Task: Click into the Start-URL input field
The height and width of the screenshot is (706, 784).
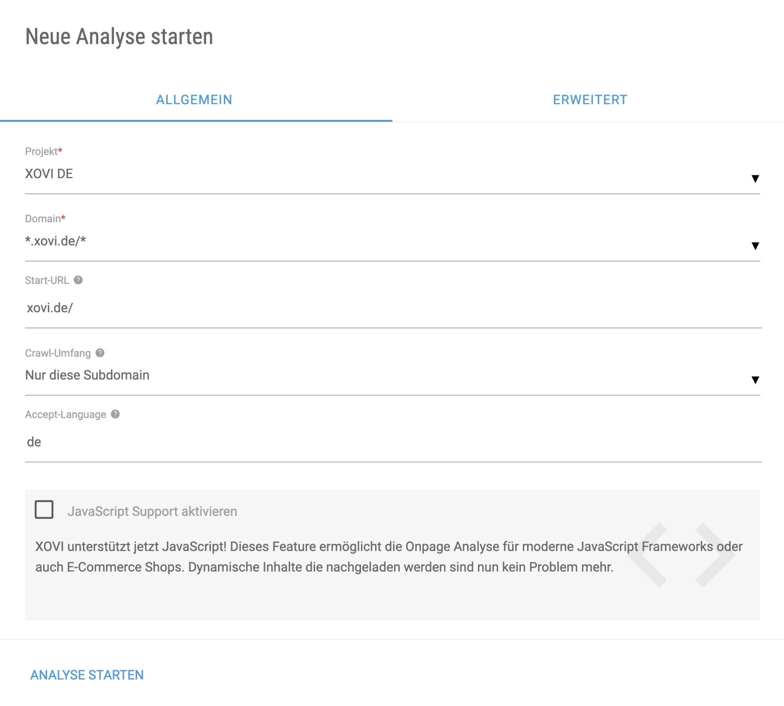Action: tap(388, 308)
